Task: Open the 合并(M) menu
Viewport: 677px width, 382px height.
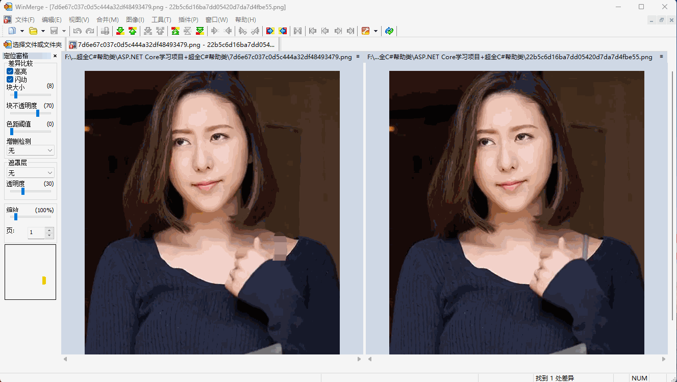Action: pyautogui.click(x=108, y=19)
